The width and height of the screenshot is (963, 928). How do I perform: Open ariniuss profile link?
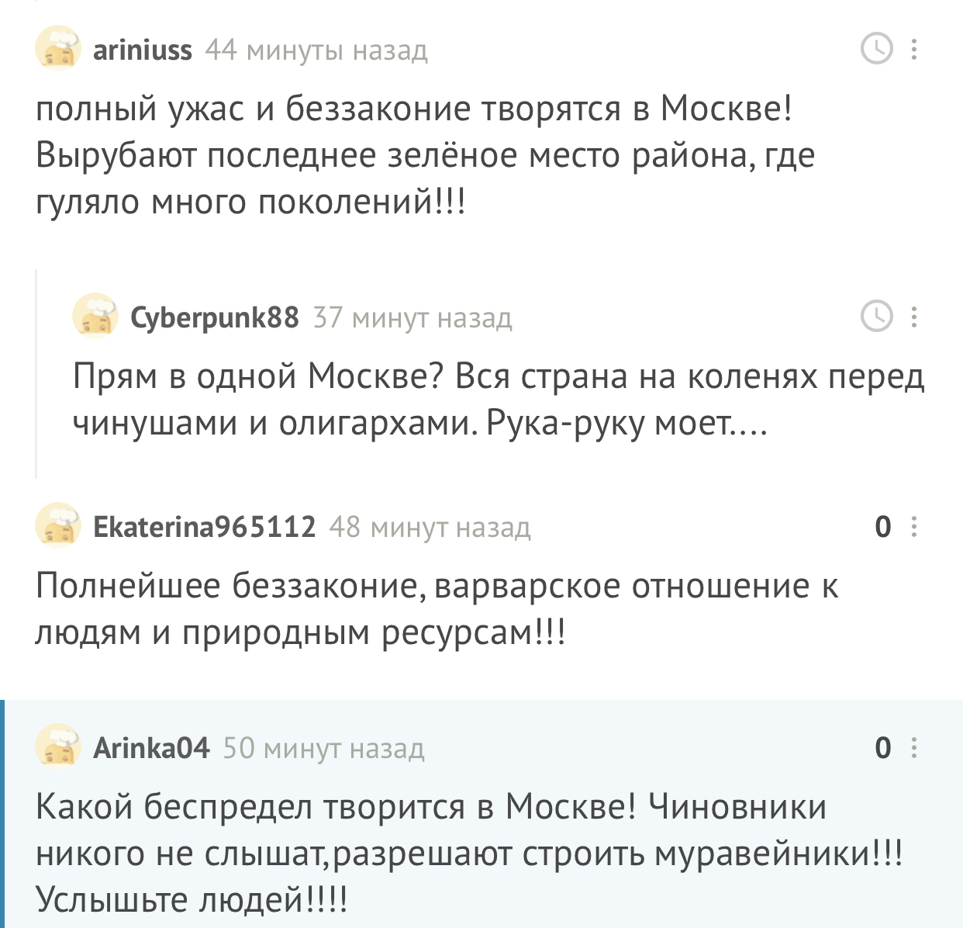143,50
